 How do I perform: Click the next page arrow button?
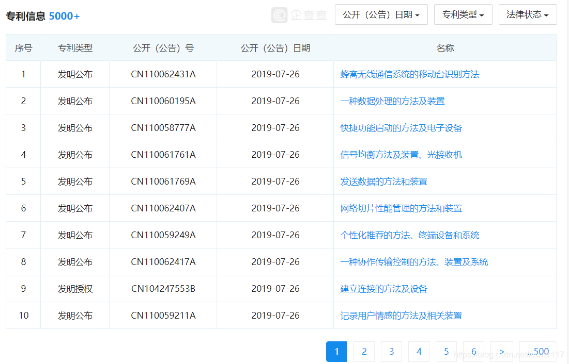click(x=502, y=351)
